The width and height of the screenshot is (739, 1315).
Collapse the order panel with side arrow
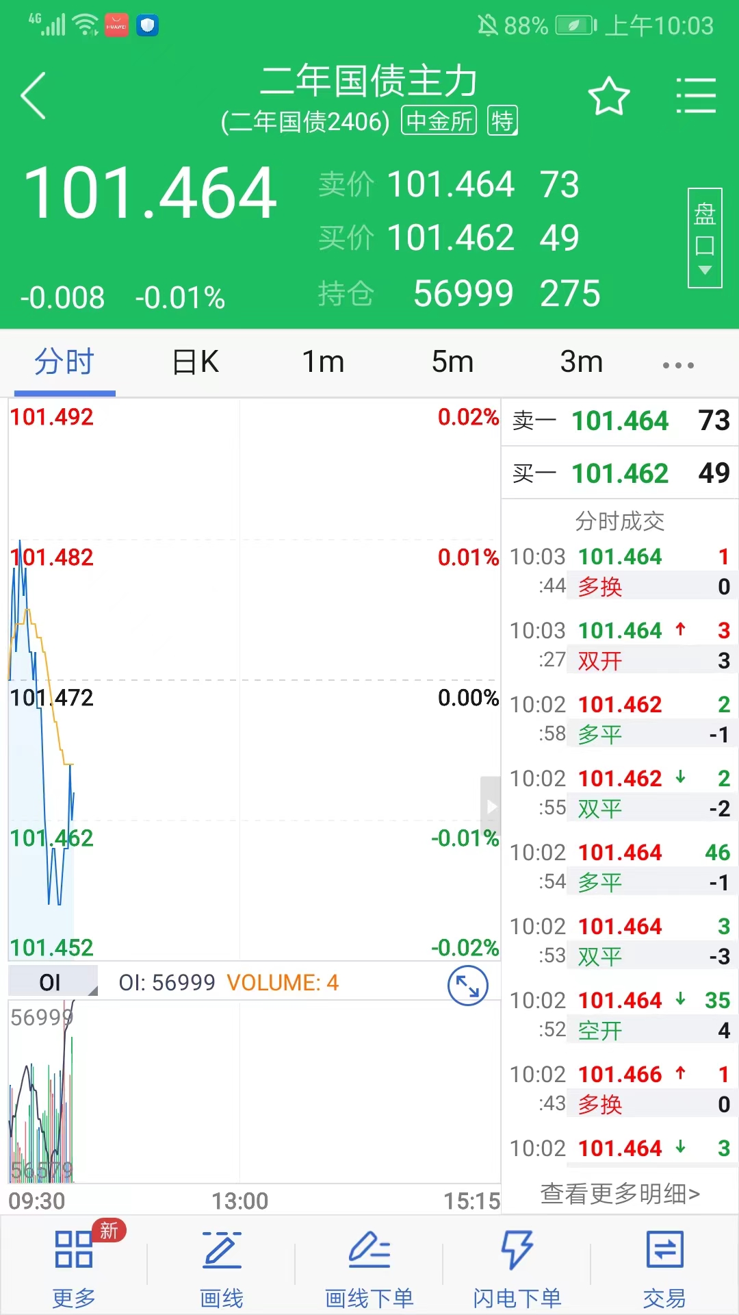point(491,806)
